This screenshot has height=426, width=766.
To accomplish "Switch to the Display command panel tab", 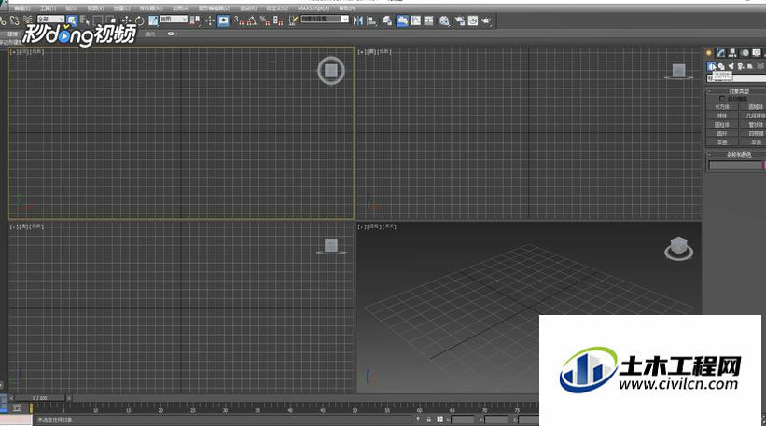I will [757, 53].
